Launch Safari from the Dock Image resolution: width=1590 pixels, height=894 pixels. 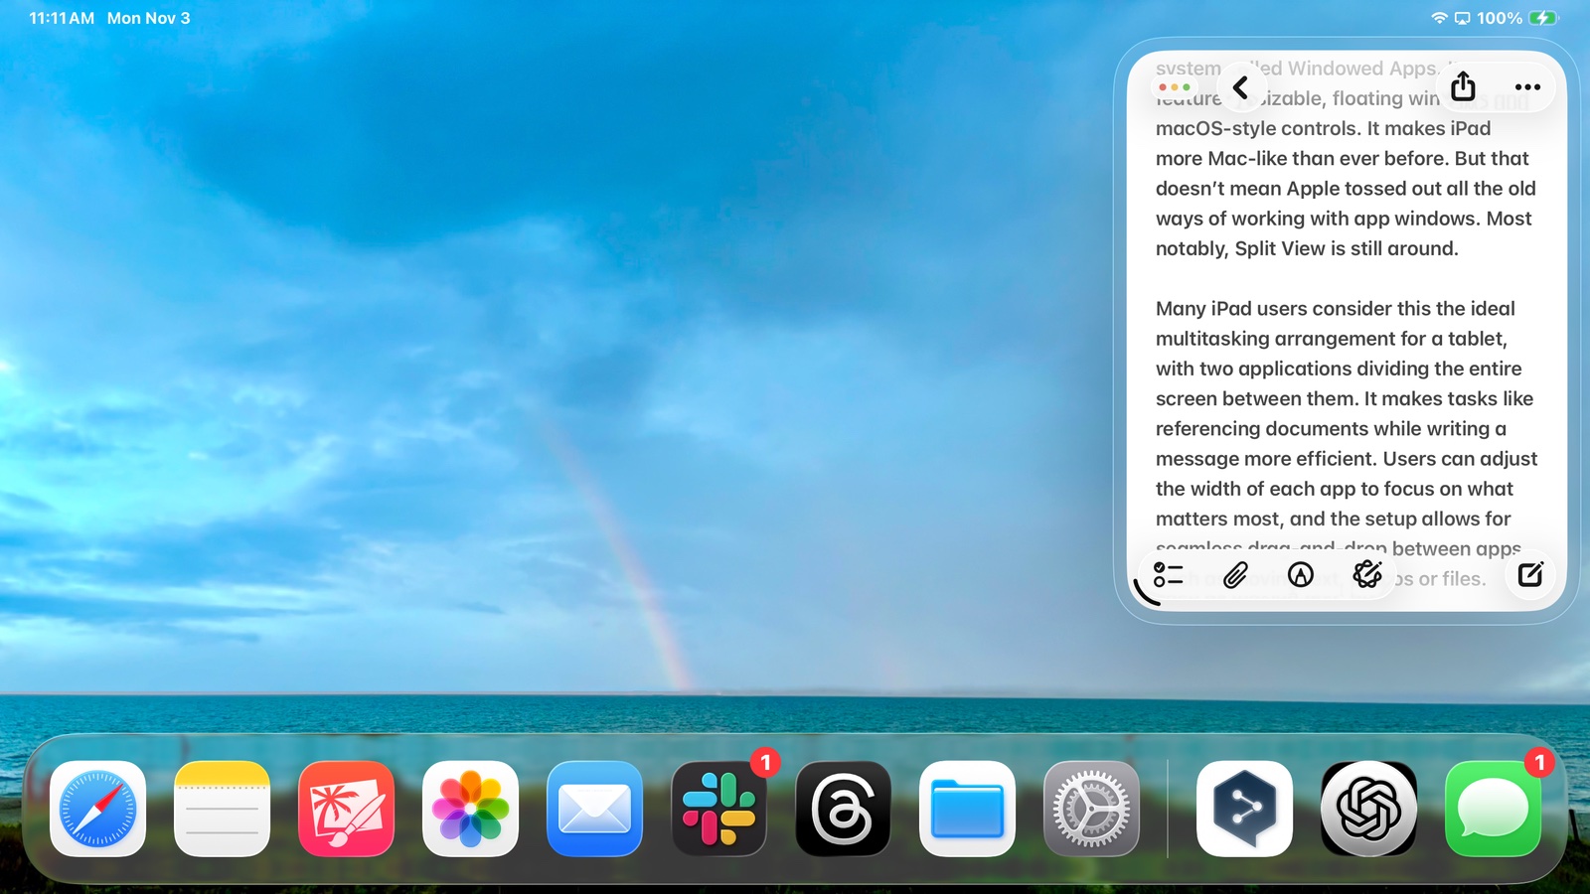tap(97, 809)
